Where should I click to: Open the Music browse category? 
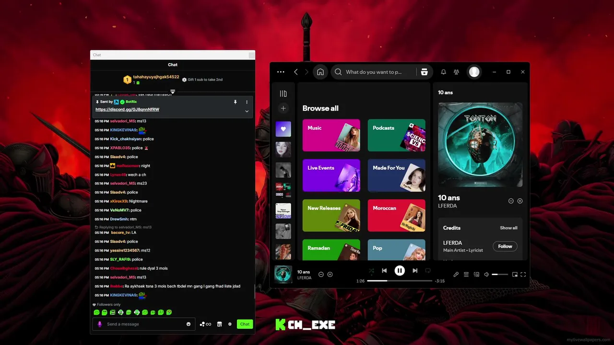tap(331, 135)
